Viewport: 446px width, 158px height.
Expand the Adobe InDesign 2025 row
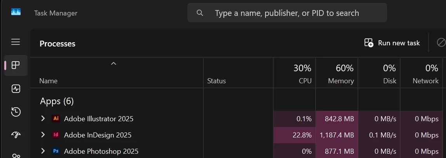click(x=43, y=135)
